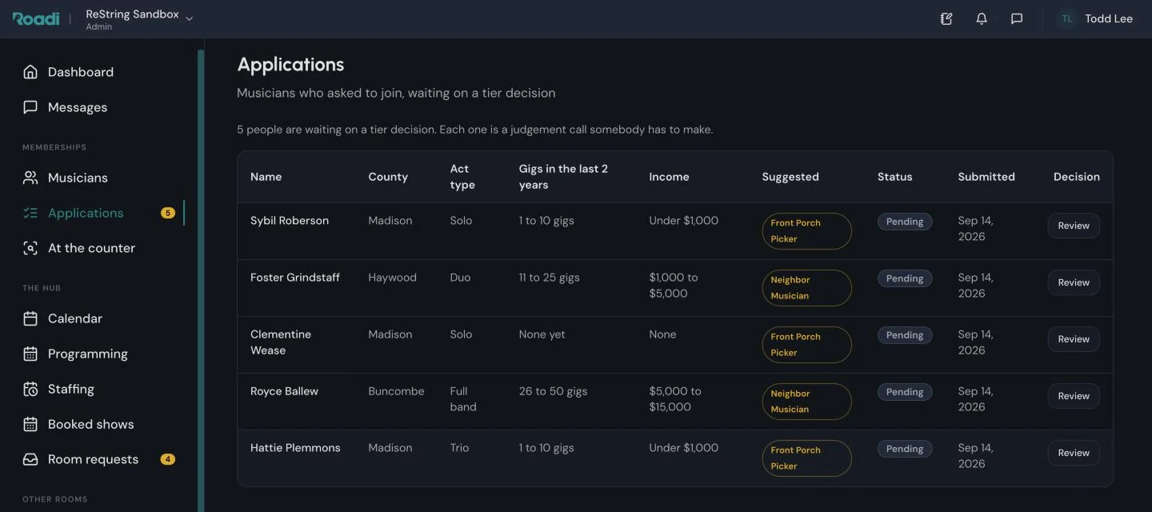The image size is (1152, 512).
Task: Open the compose note icon in header
Action: [946, 18]
